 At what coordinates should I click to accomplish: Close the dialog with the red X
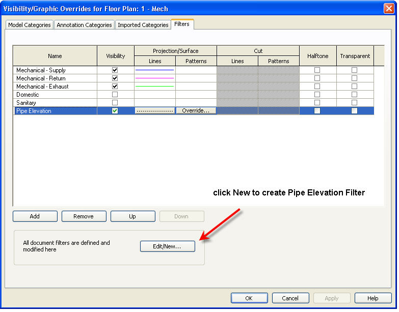[x=389, y=8]
